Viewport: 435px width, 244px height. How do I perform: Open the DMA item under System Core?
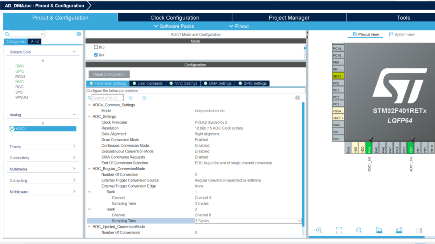pyautogui.click(x=20, y=66)
